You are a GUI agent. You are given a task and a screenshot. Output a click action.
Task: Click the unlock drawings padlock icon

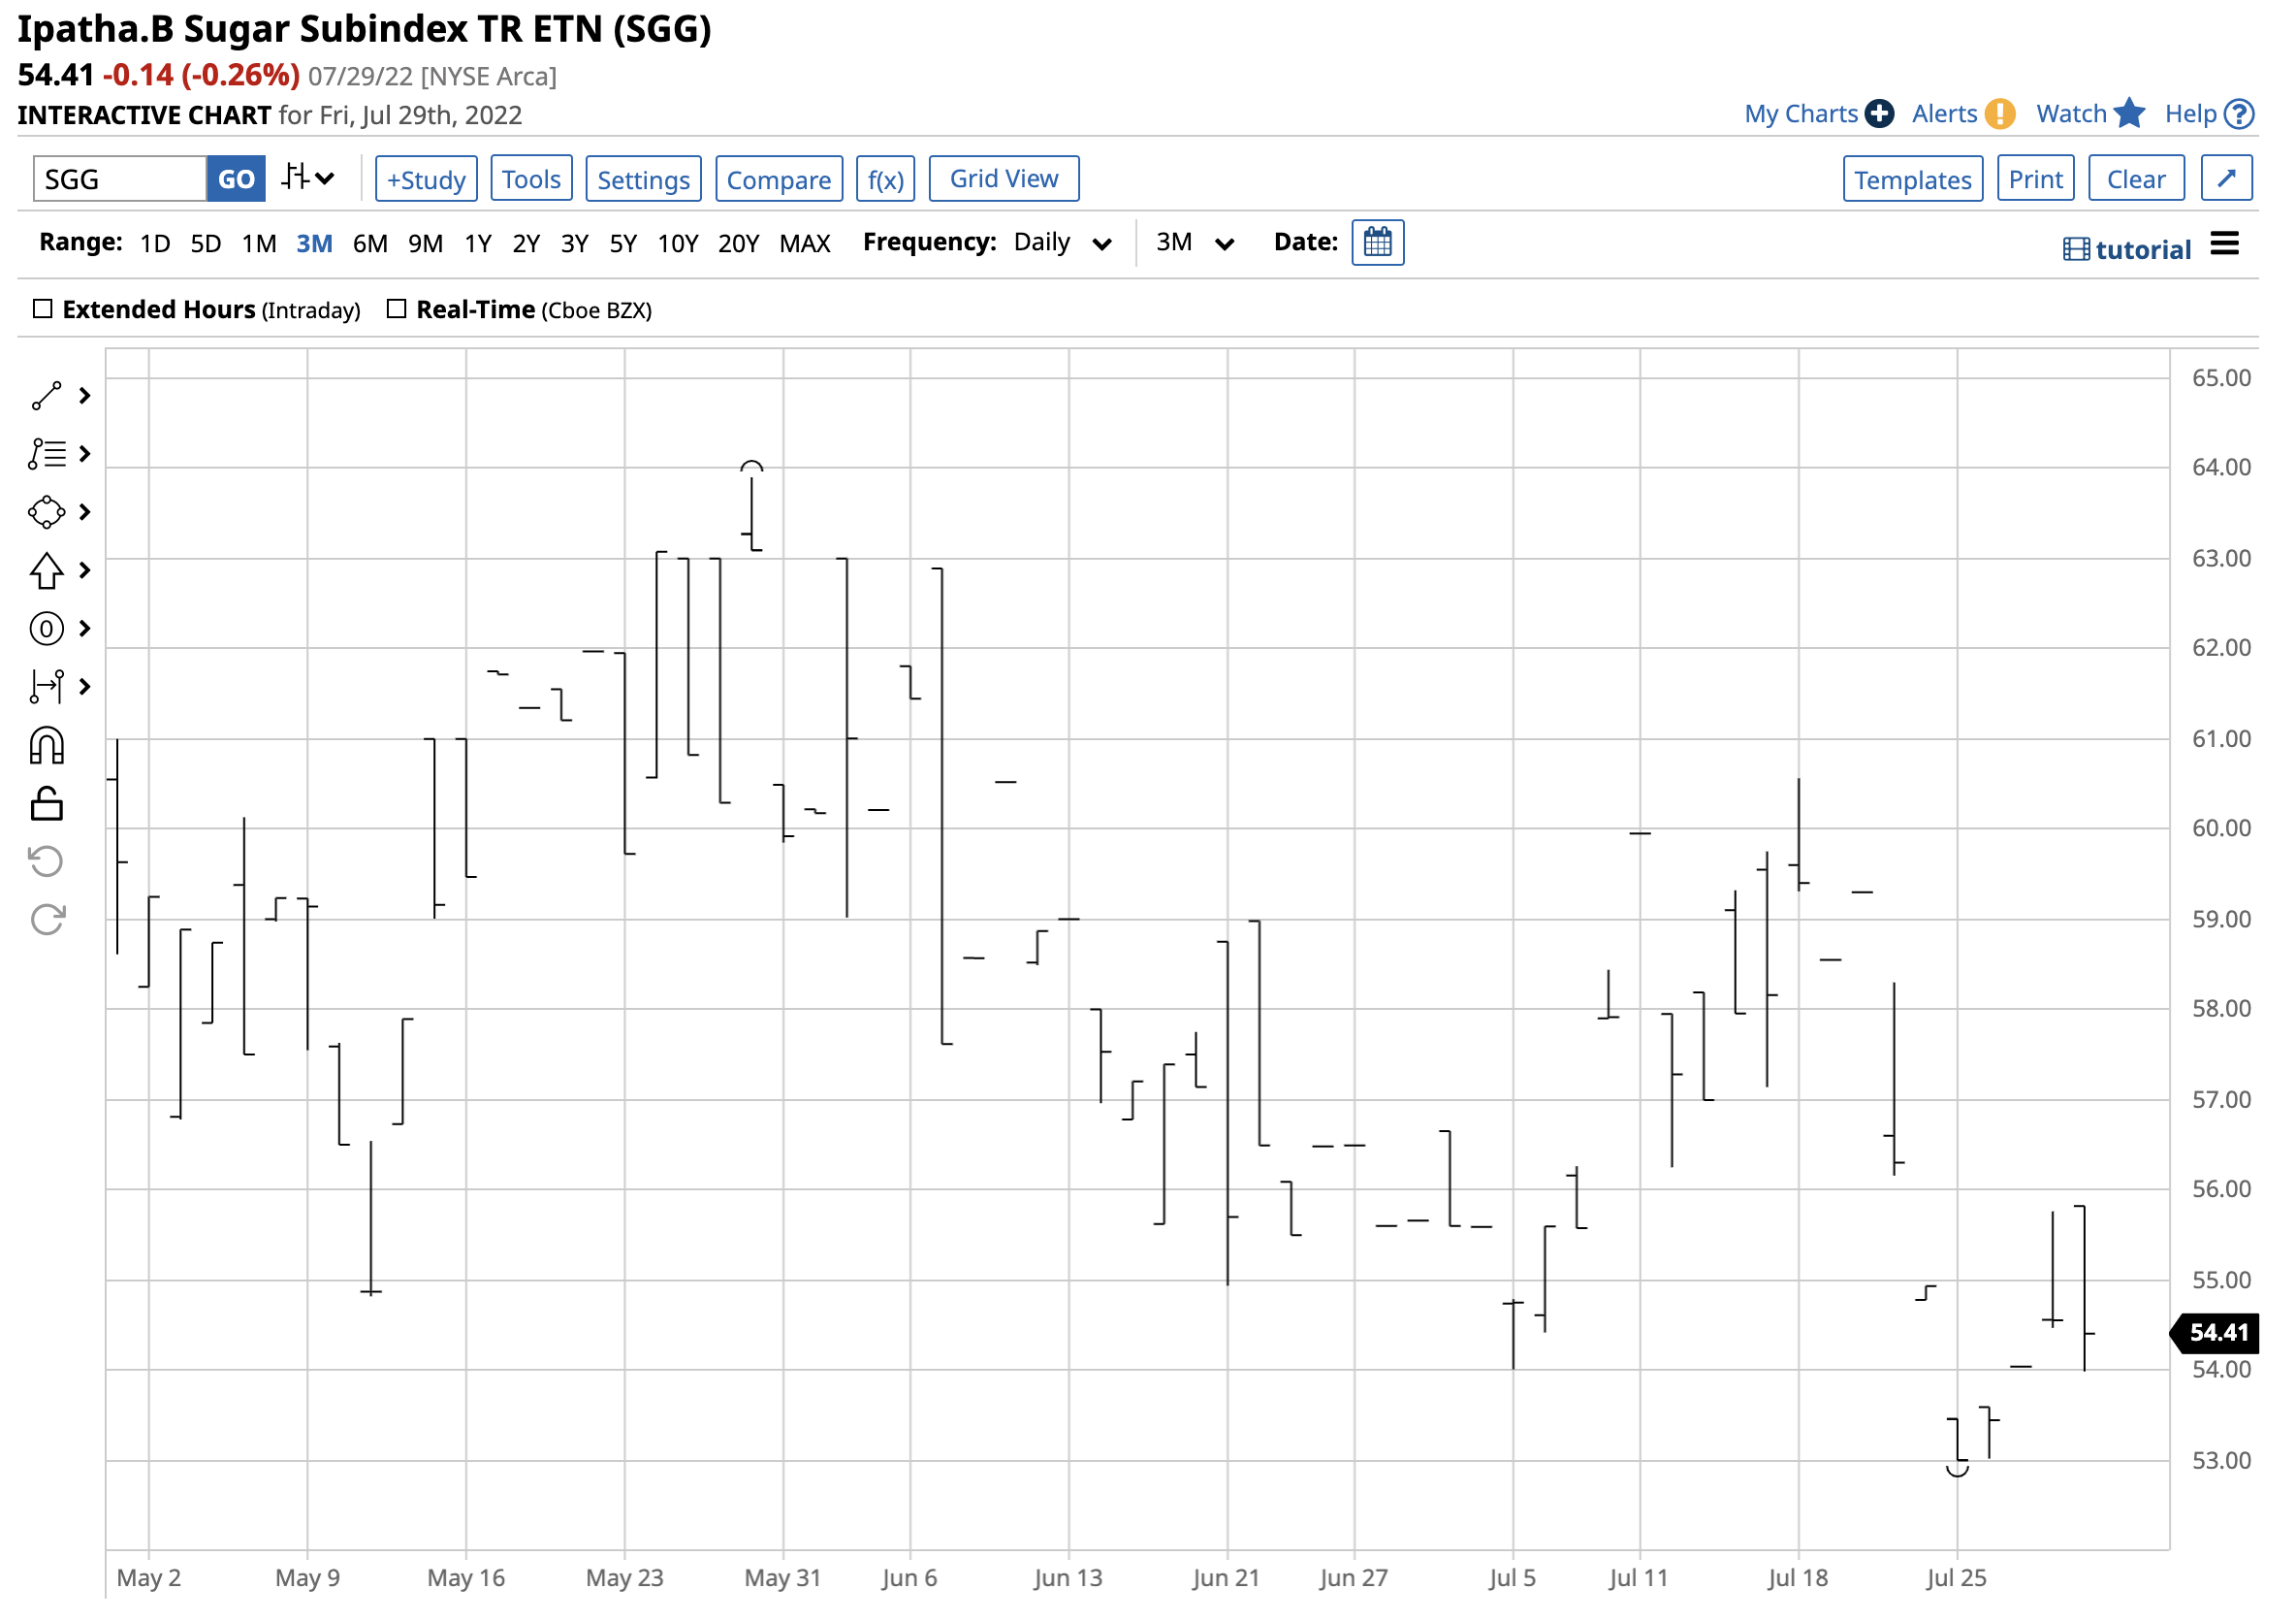46,804
